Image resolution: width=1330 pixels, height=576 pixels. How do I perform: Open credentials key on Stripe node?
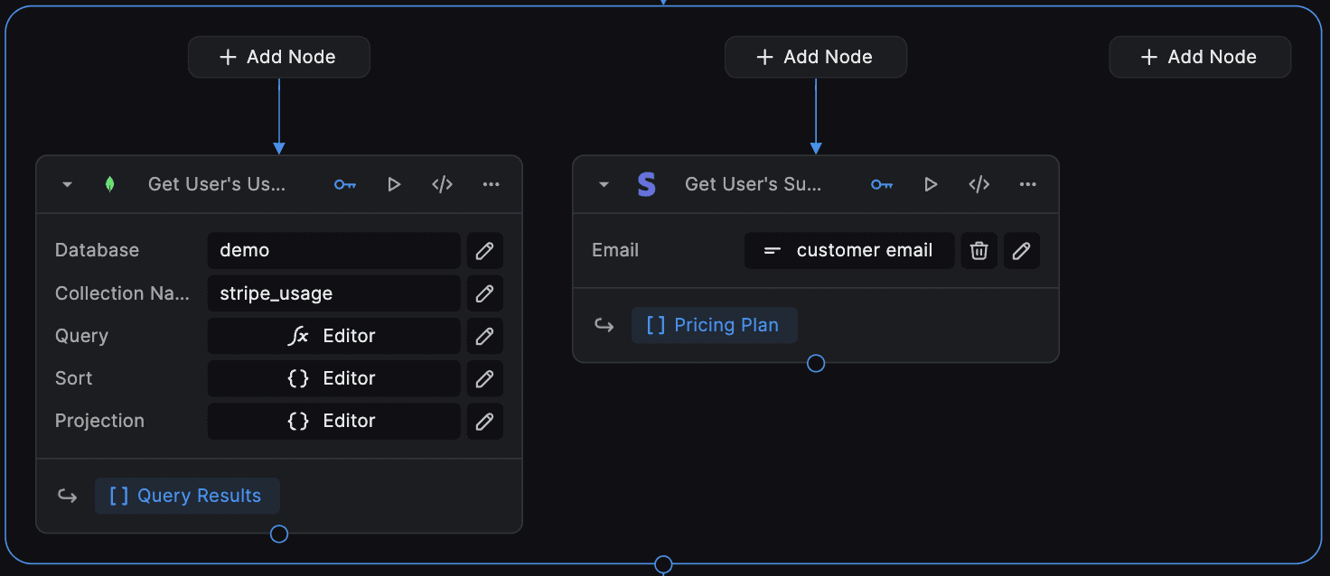[882, 184]
